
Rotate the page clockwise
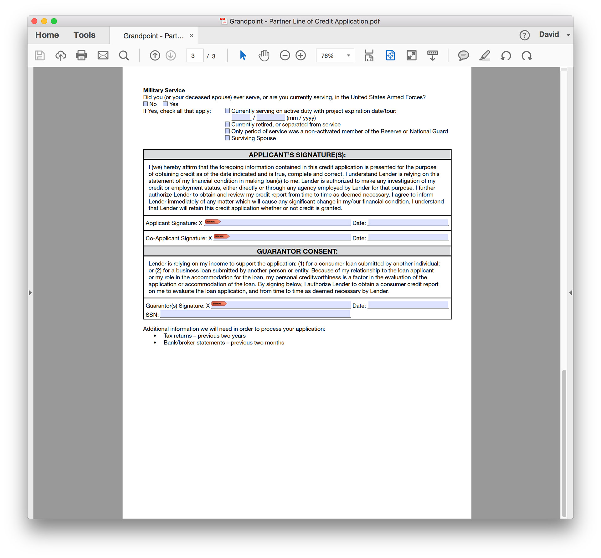[x=527, y=56]
